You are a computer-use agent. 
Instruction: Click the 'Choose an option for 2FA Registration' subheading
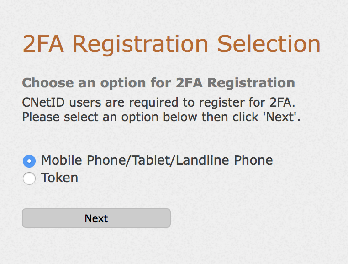coord(158,83)
